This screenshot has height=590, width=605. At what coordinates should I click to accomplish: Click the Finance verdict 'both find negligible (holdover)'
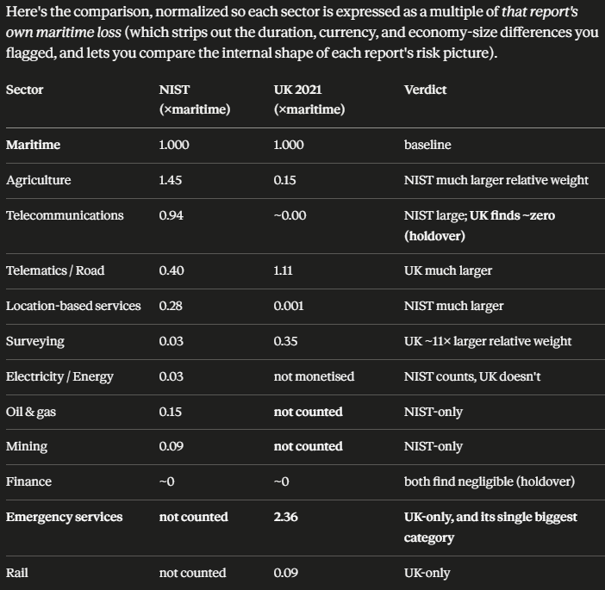point(490,481)
